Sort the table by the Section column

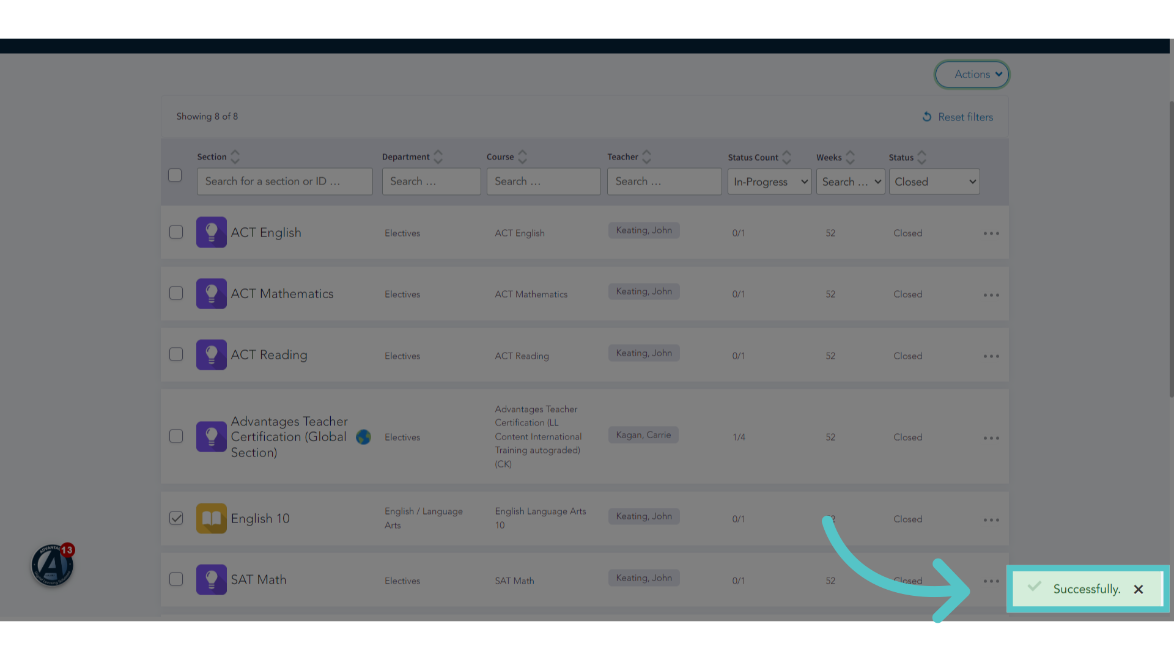(235, 157)
